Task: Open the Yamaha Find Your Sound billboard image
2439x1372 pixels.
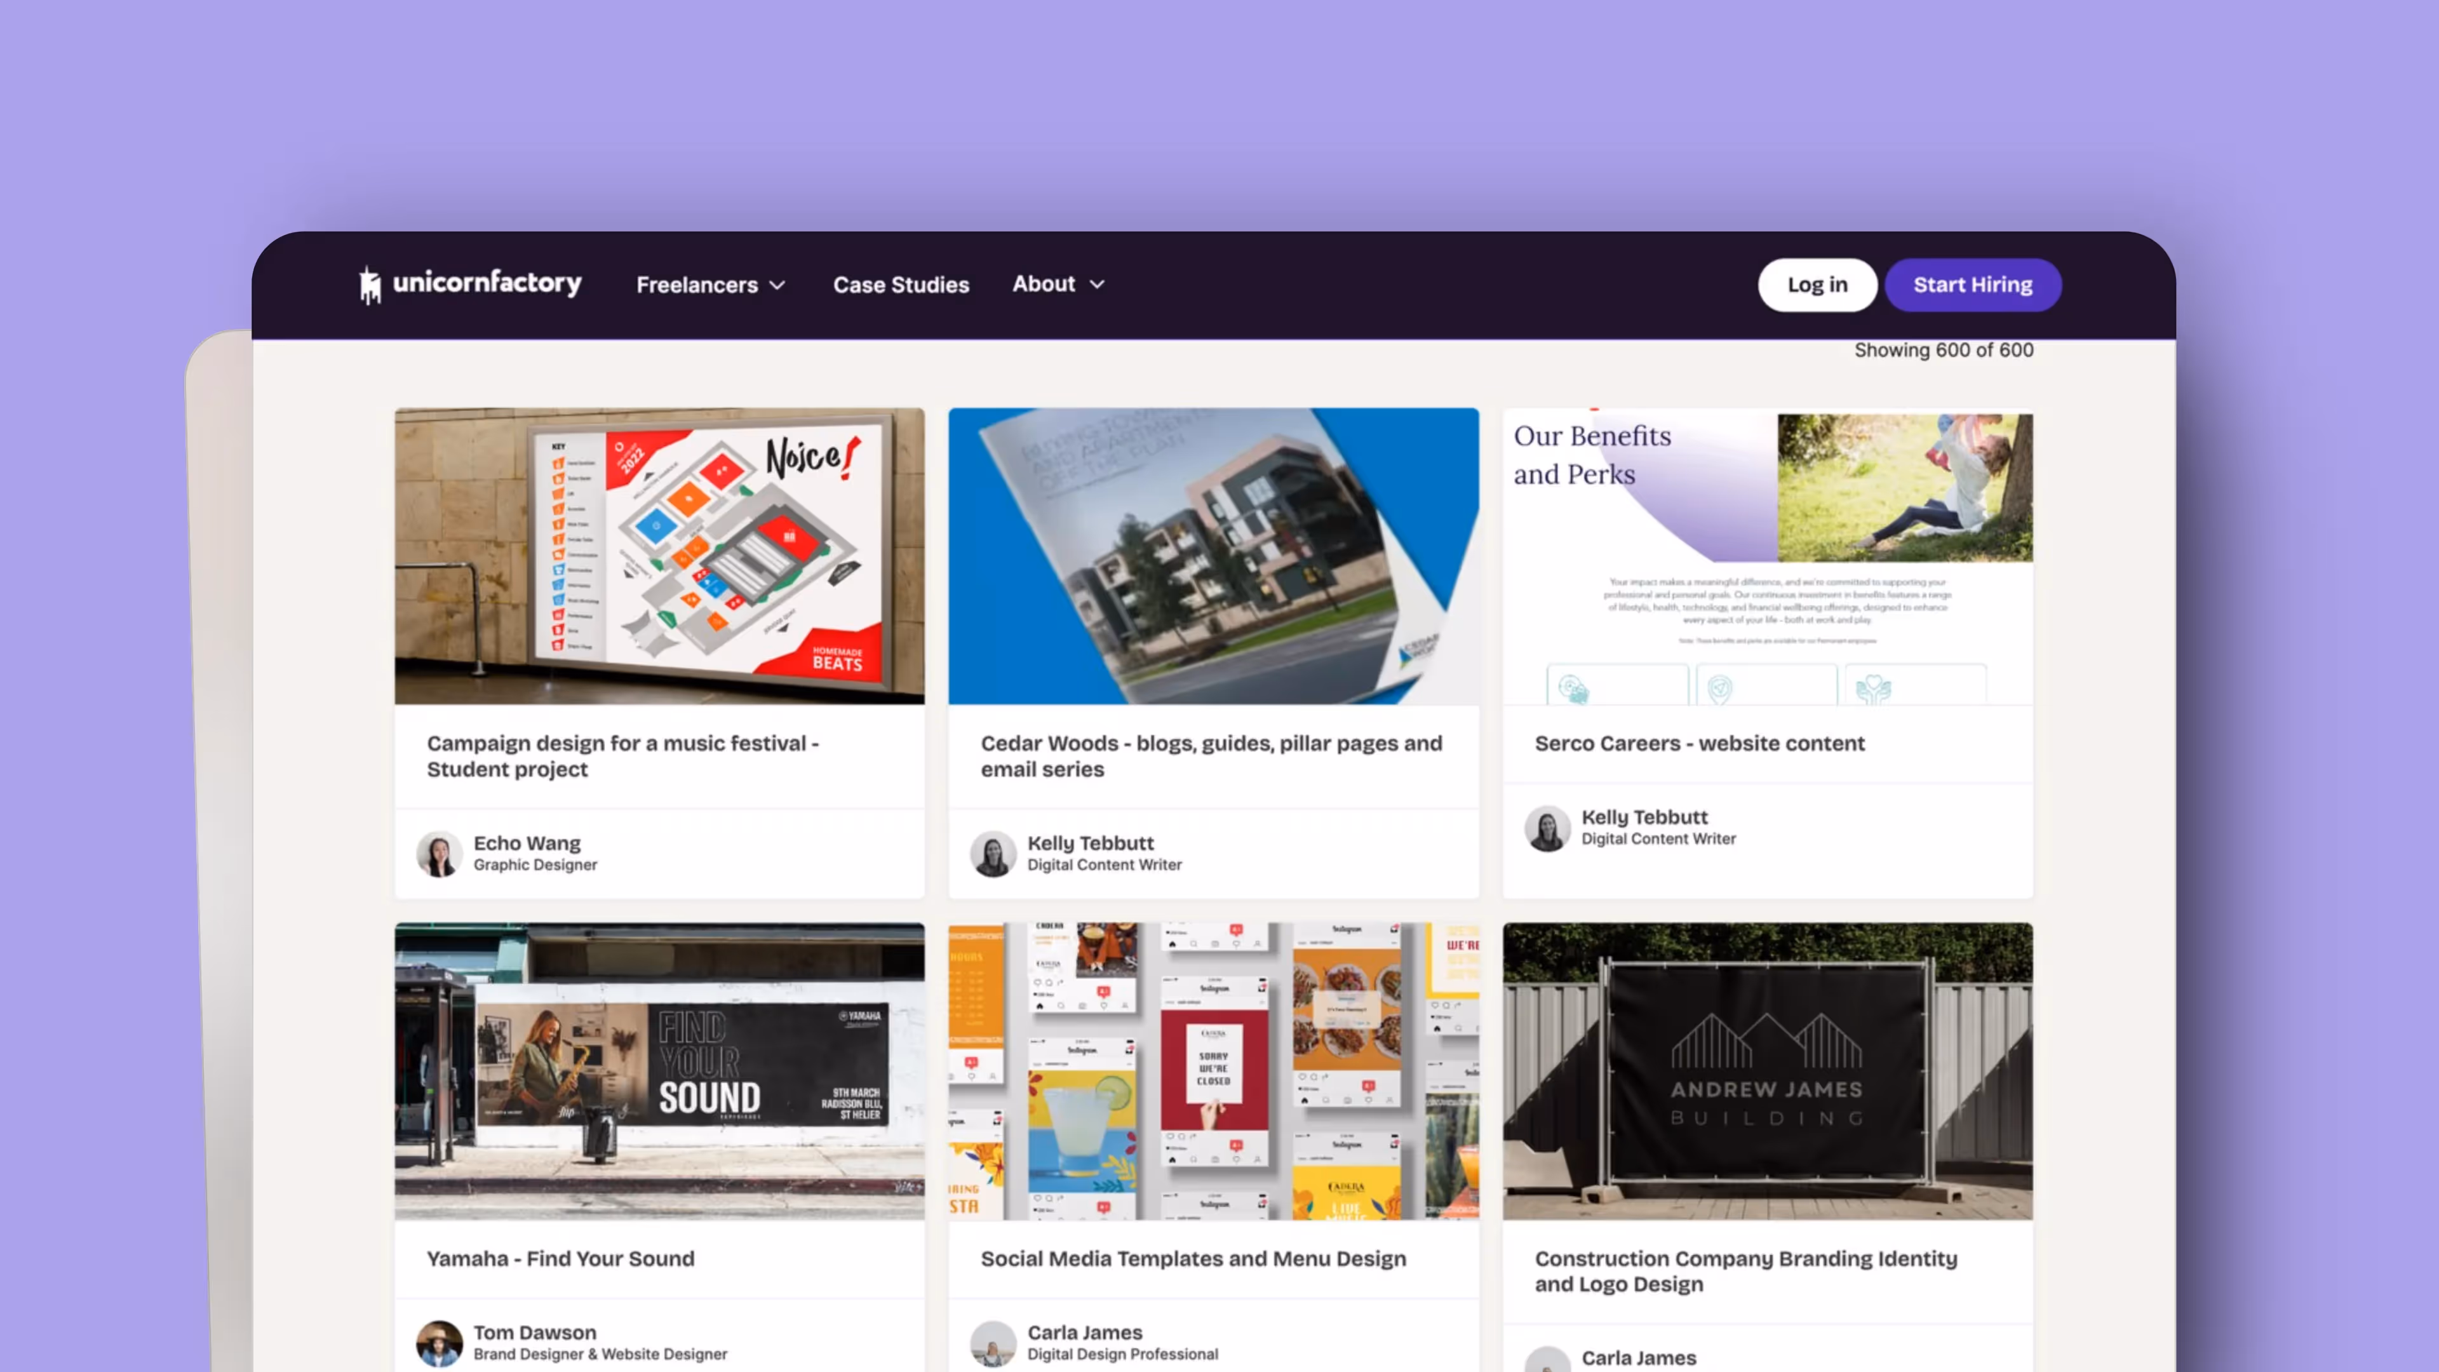Action: [x=659, y=1071]
